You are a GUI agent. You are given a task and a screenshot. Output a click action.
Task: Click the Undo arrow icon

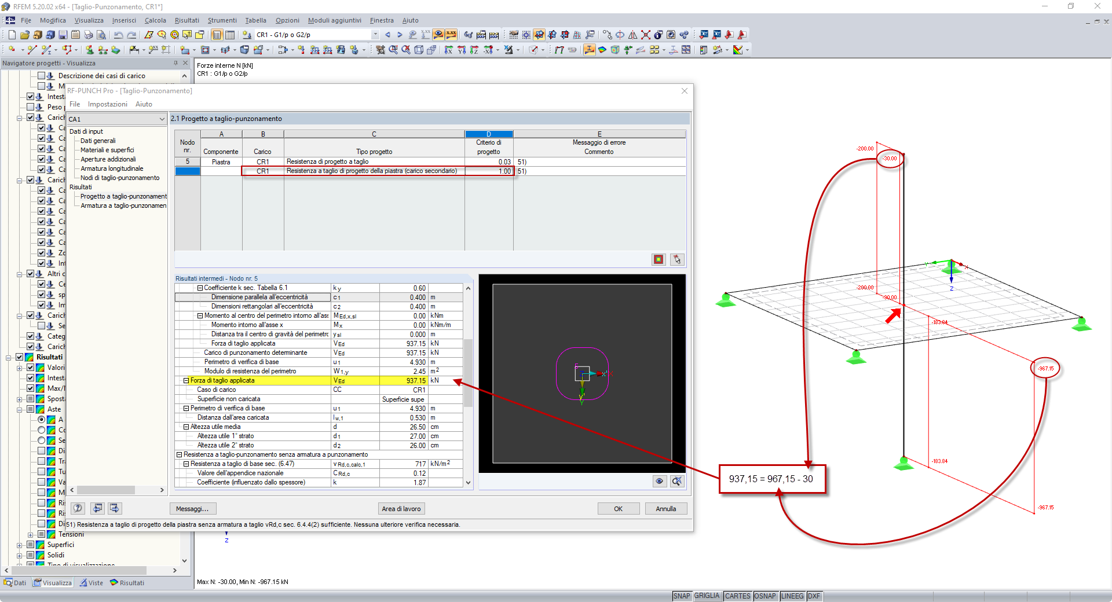tap(119, 35)
